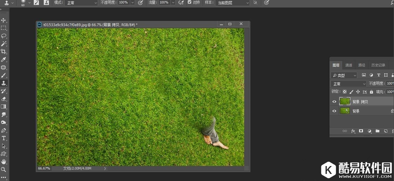Hide the 背景 layer via eye icon

point(334,111)
